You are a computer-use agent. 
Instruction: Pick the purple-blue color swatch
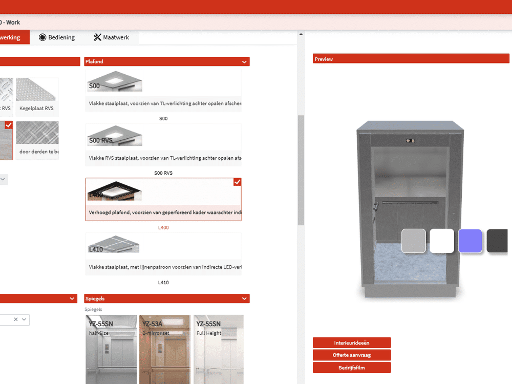point(470,241)
